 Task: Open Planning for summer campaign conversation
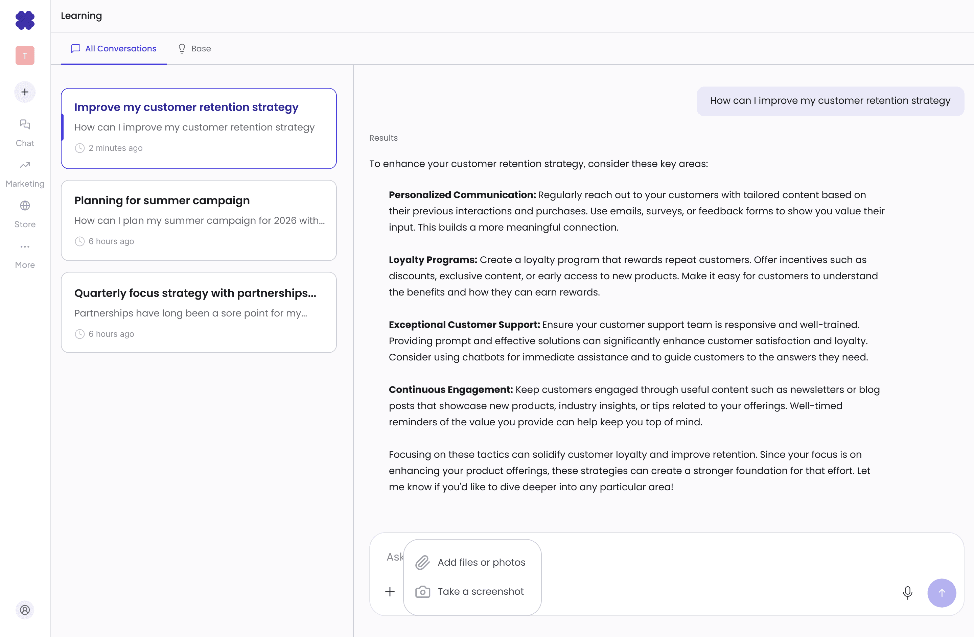pos(199,220)
